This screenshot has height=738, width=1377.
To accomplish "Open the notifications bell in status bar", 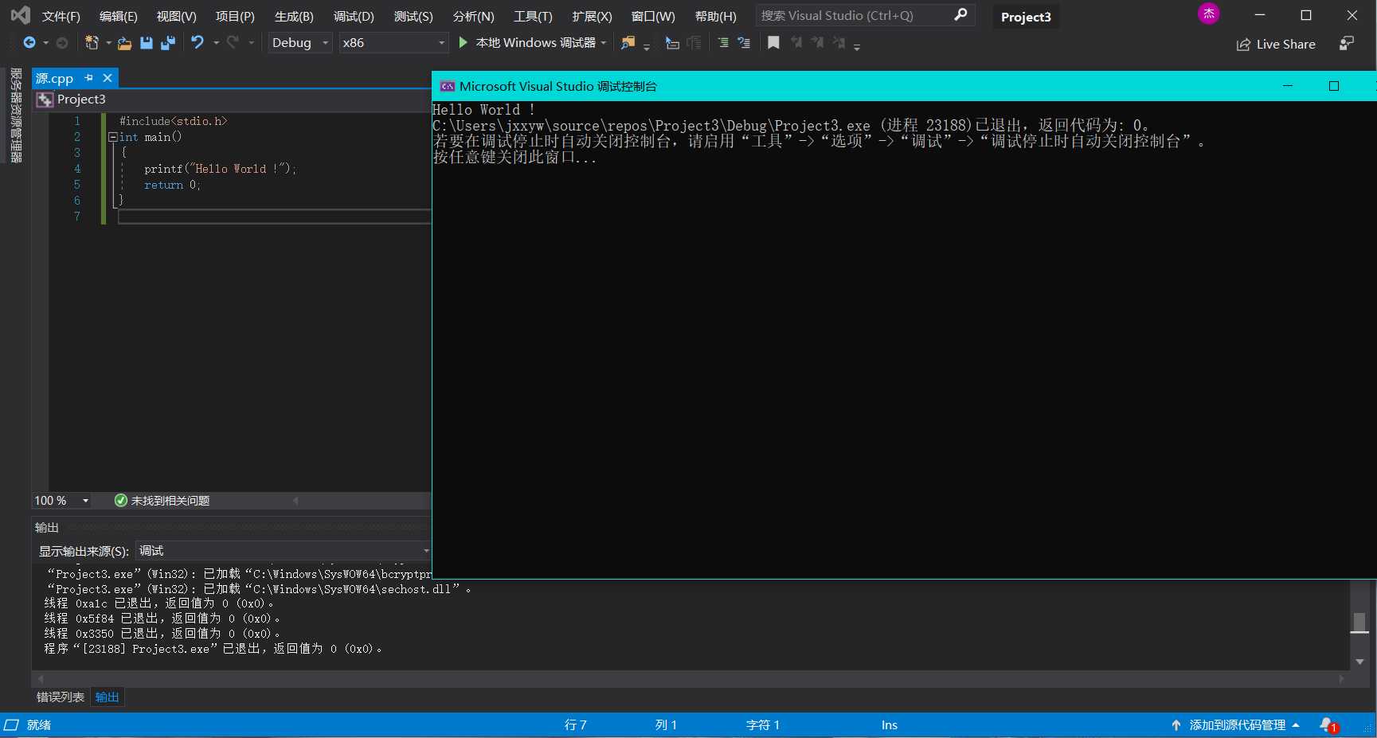I will (1328, 725).
